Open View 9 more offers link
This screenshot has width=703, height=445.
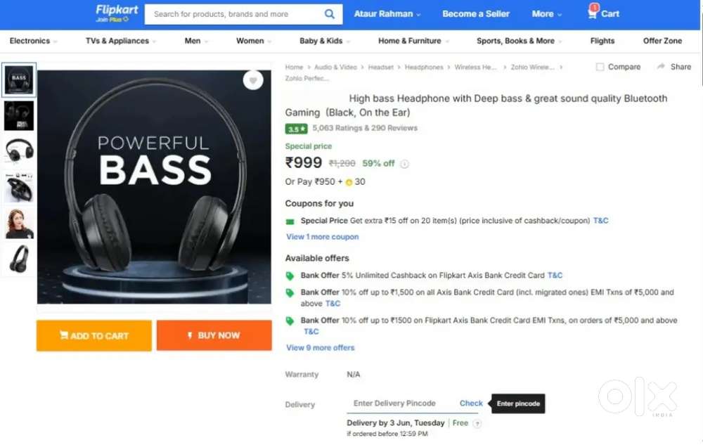point(320,347)
